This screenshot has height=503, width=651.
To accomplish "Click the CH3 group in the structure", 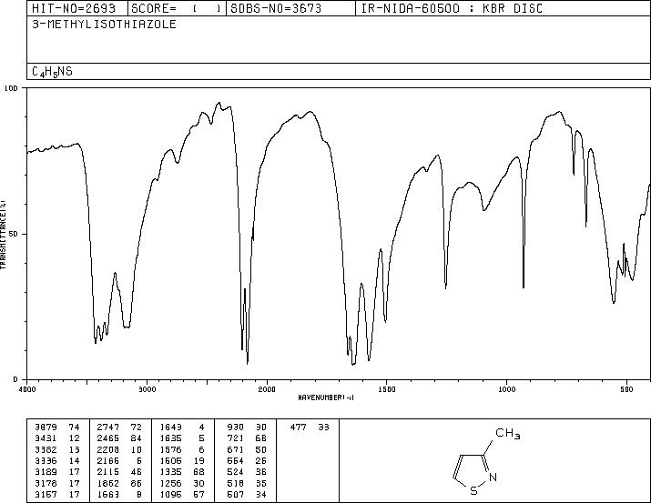I will (x=508, y=434).
